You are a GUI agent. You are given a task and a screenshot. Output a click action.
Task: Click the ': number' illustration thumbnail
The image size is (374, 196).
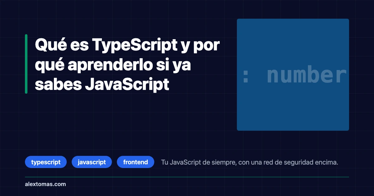point(293,75)
